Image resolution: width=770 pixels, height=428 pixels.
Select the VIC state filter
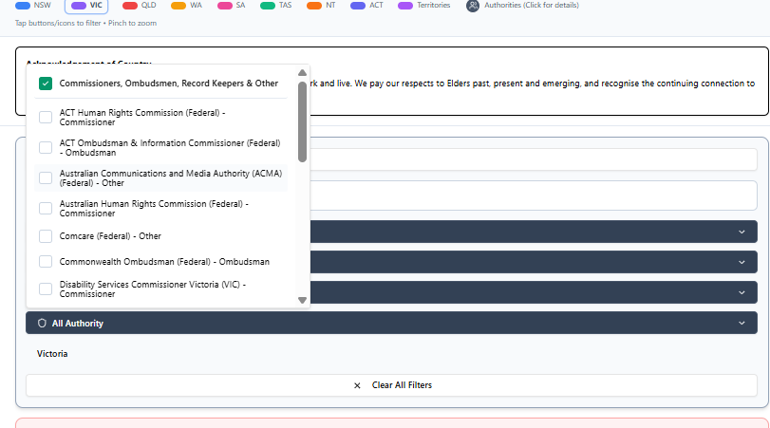86,6
